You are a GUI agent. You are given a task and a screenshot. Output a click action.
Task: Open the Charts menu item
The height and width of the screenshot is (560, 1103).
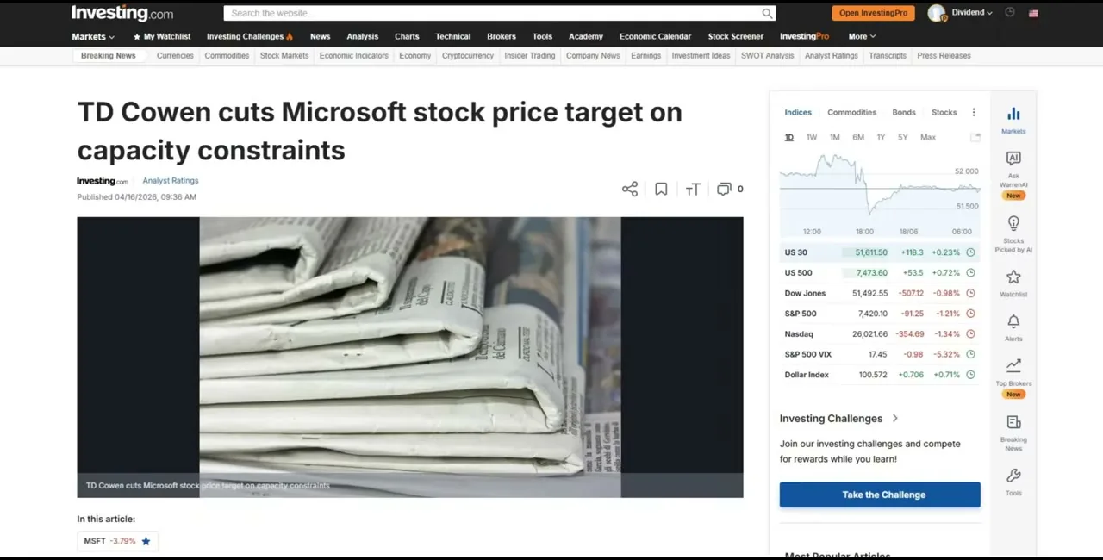(407, 36)
